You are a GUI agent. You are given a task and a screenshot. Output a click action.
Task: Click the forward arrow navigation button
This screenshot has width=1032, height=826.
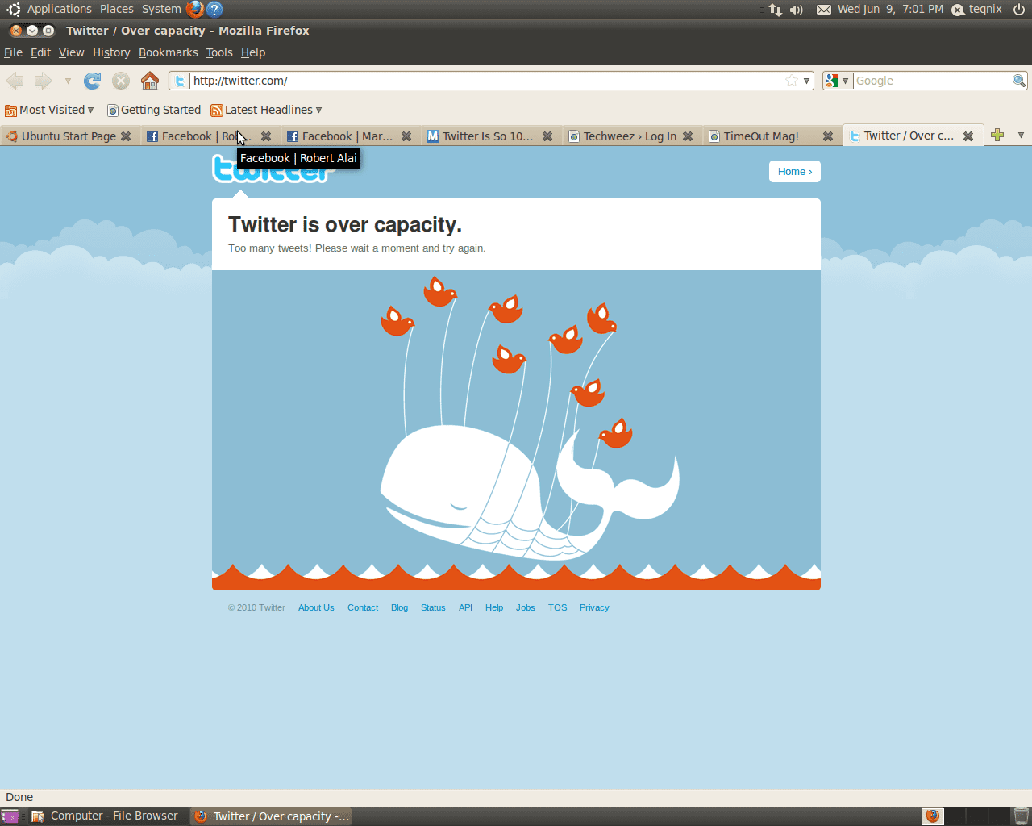coord(43,81)
